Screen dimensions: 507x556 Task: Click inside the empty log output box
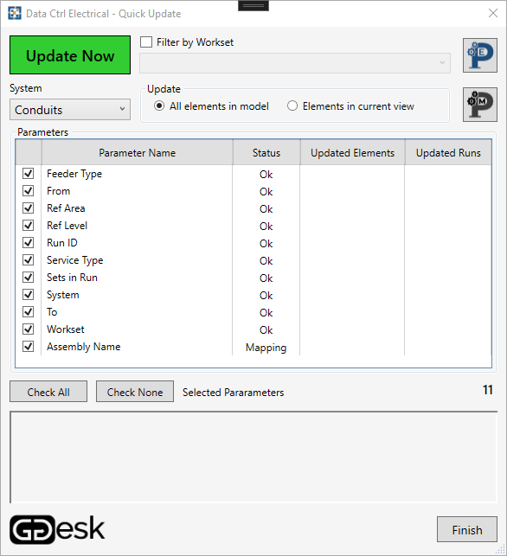(253, 457)
